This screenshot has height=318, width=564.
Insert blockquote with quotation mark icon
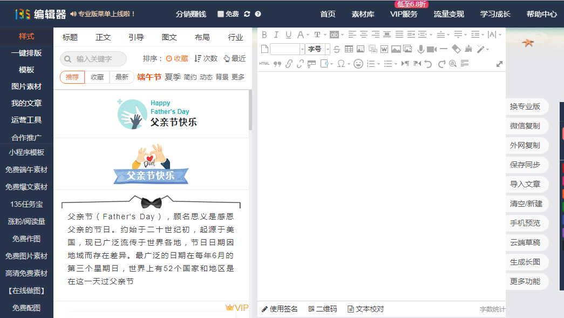(277, 64)
